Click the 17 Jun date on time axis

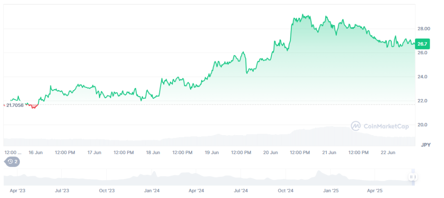(94, 152)
